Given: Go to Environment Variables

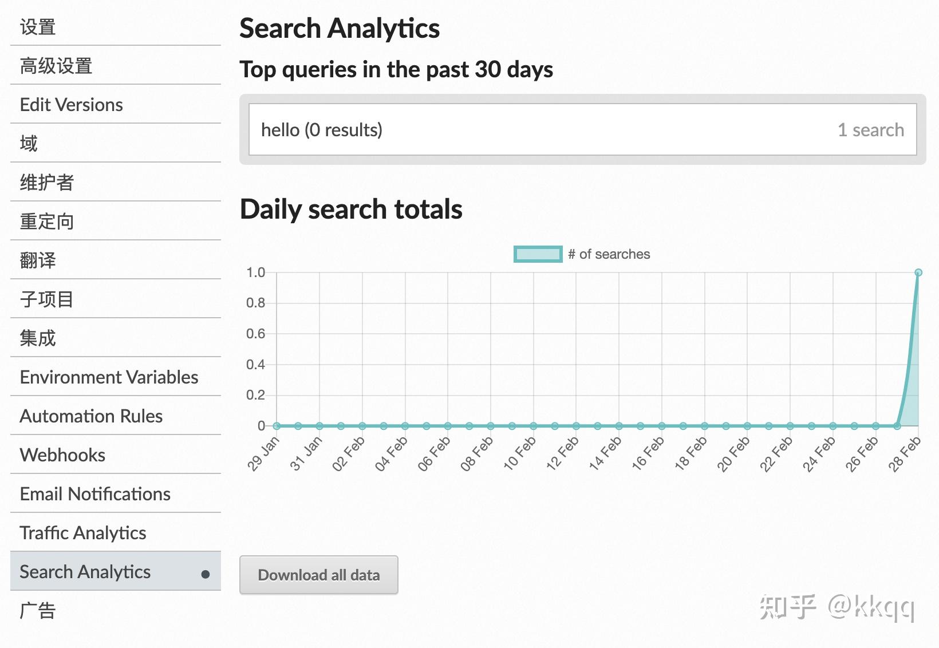Looking at the screenshot, I should pyautogui.click(x=109, y=377).
